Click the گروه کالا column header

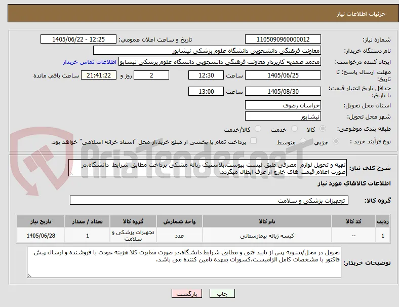click(133, 221)
